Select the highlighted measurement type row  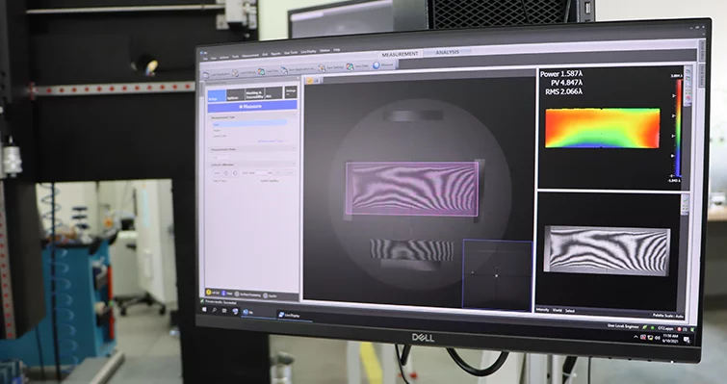coord(249,123)
